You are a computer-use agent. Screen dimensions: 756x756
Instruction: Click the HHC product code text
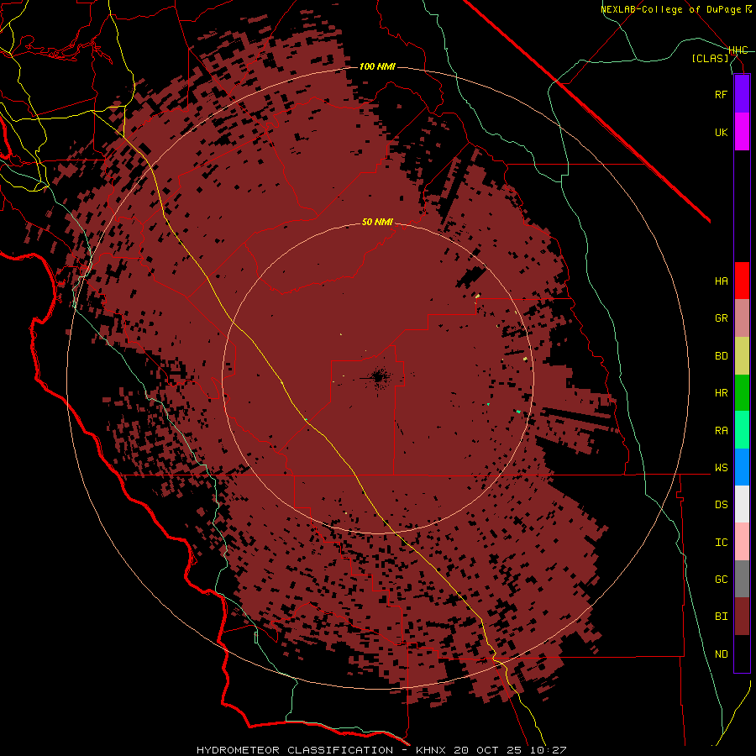coord(738,50)
